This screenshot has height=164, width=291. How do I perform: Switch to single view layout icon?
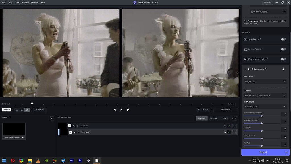click(17, 110)
